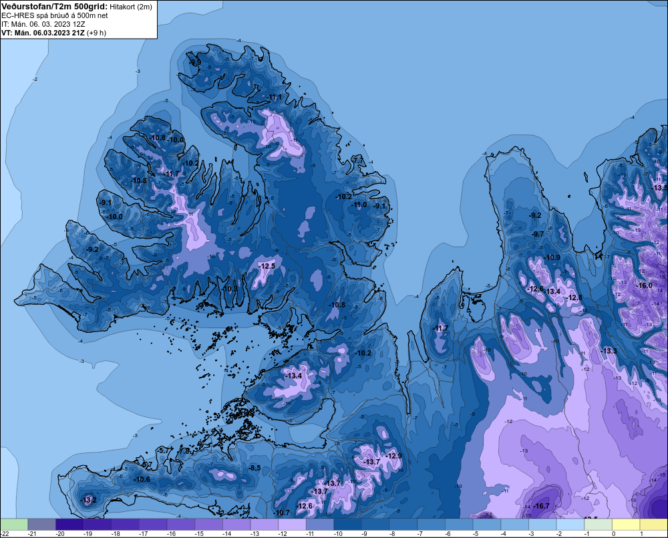Click the "-7.8" temperature label
Screen dimensions: 668x538
[184, 450]
